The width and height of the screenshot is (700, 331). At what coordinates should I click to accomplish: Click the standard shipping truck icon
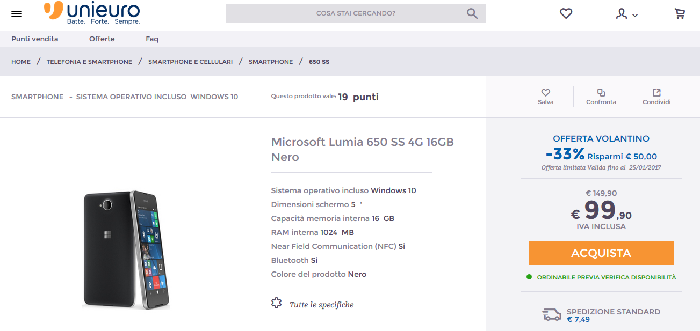(552, 314)
